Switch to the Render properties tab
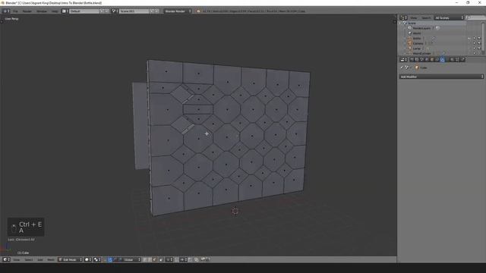The width and height of the screenshot is (486, 273). pos(412,59)
